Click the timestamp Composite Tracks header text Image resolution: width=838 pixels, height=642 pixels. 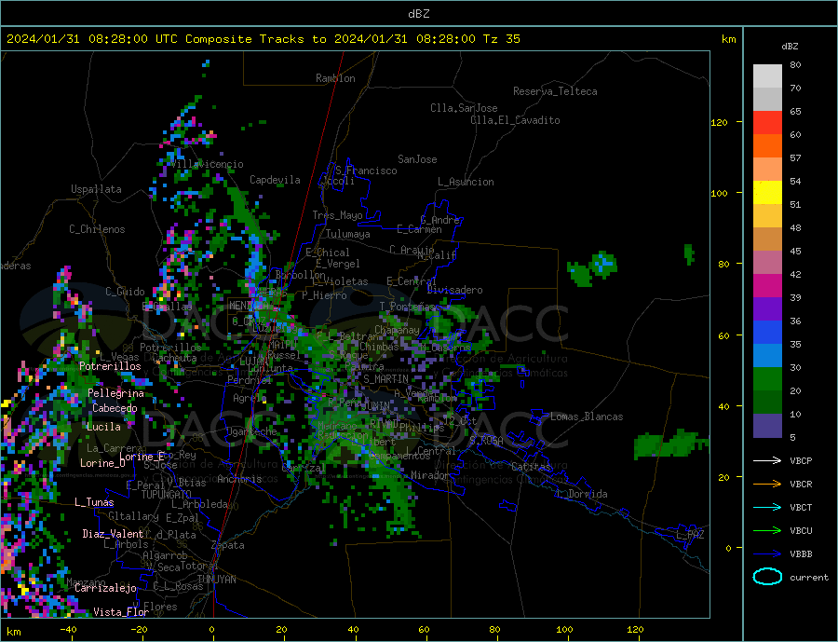pos(264,39)
